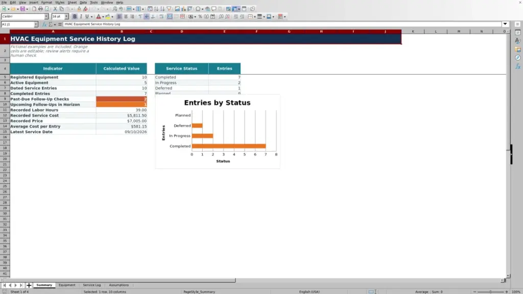Screen dimensions: 523x294
Task: Switch to the Service Log sheet tab
Action: 92,285
